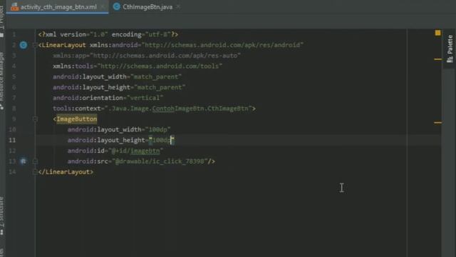Click the related class gutter icon on line 2
The height and width of the screenshot is (257, 456).
coord(24,45)
